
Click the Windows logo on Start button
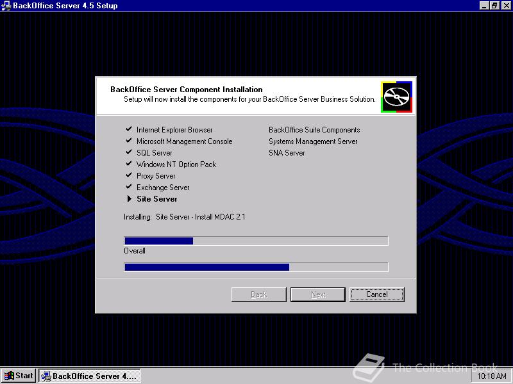(x=9, y=376)
